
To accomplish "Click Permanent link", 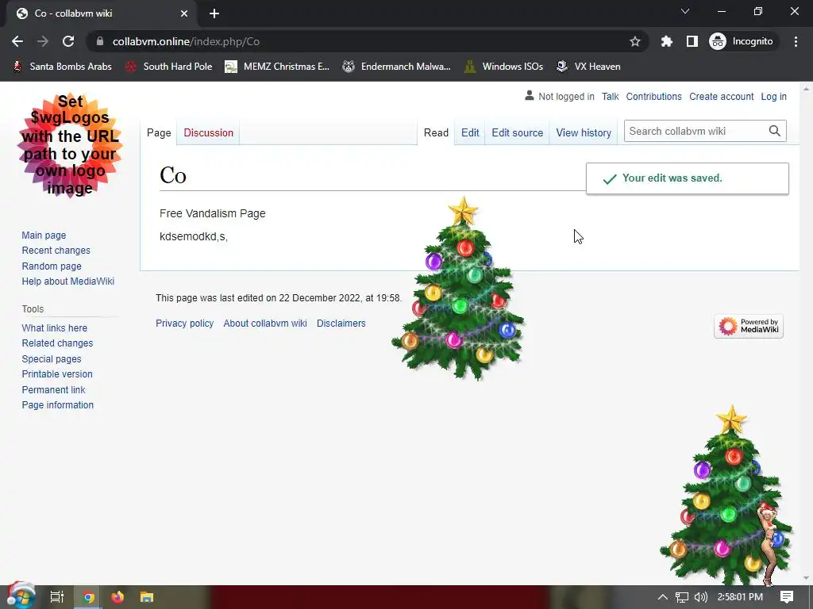I will [53, 389].
